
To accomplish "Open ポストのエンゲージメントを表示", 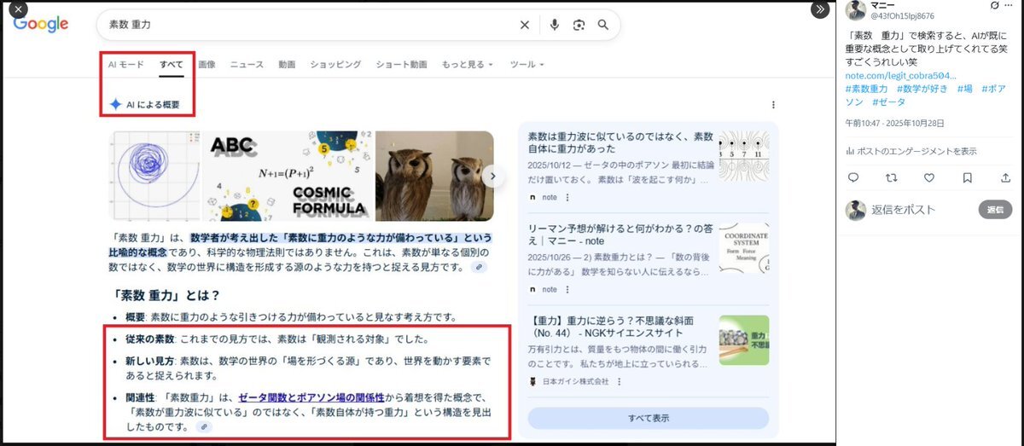I will point(911,151).
